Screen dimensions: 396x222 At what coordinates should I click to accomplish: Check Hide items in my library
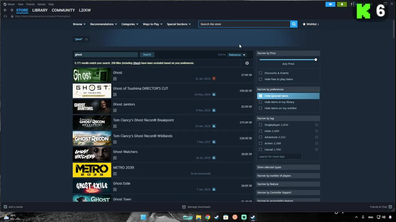point(260,102)
